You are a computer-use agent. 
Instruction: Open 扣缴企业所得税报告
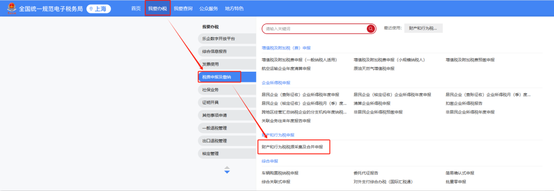[464, 103]
